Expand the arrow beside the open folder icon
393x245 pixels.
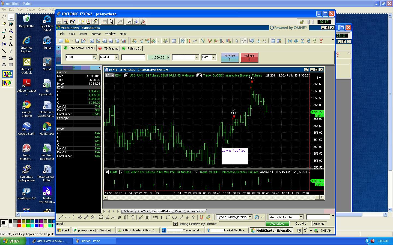(72, 41)
